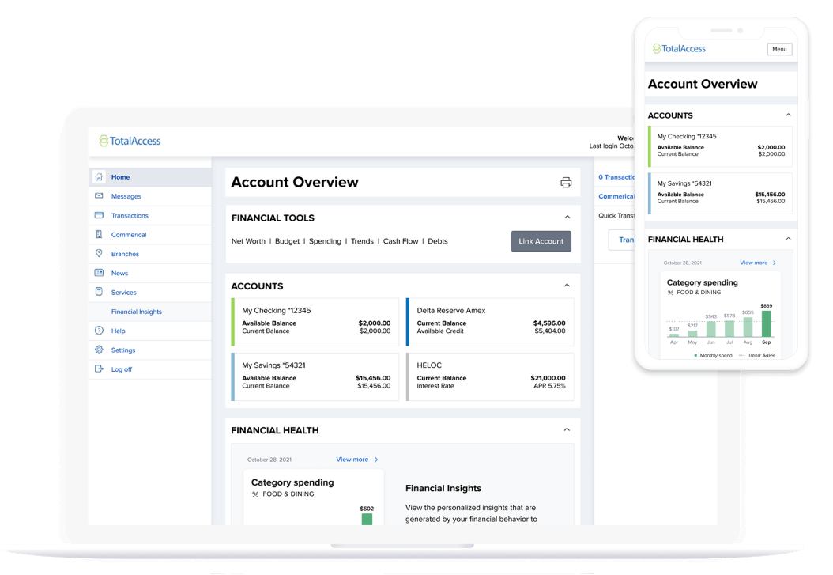Tap the Sep $839 bar in the phone chart
Image resolution: width=833 pixels, height=575 pixels.
pos(766,323)
